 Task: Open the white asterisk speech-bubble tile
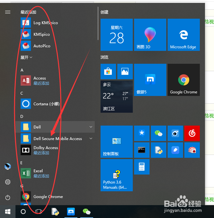pyautogui.click(x=142, y=133)
